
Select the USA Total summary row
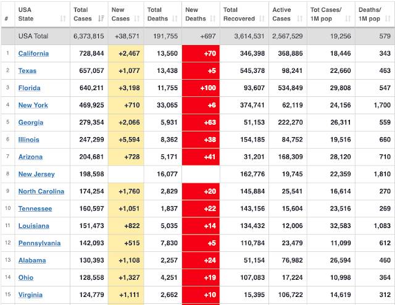(x=197, y=36)
